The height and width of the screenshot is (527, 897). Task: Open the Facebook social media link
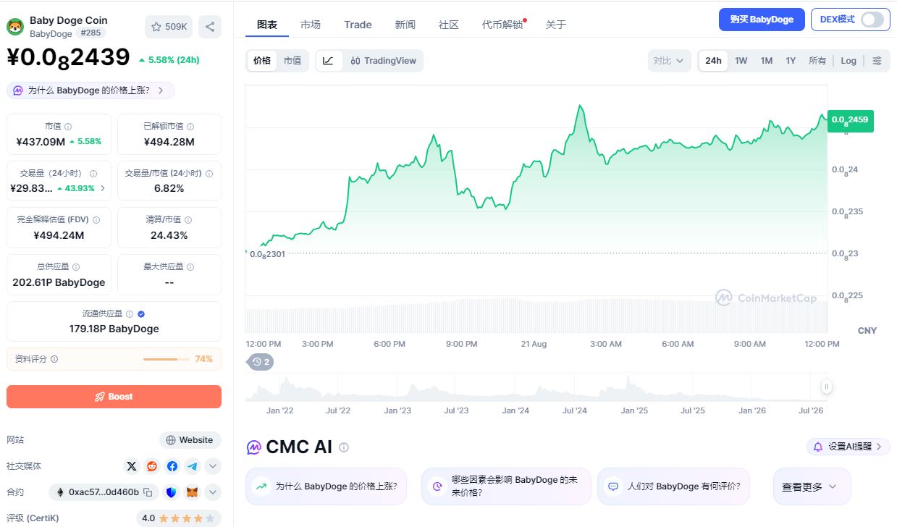tap(172, 466)
